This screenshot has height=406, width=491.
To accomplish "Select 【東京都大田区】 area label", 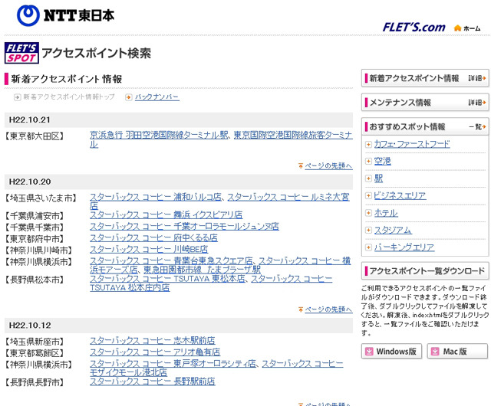I will point(35,136).
